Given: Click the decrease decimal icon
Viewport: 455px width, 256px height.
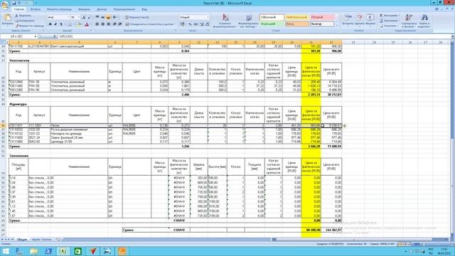Looking at the screenshot, I should tap(207, 24).
